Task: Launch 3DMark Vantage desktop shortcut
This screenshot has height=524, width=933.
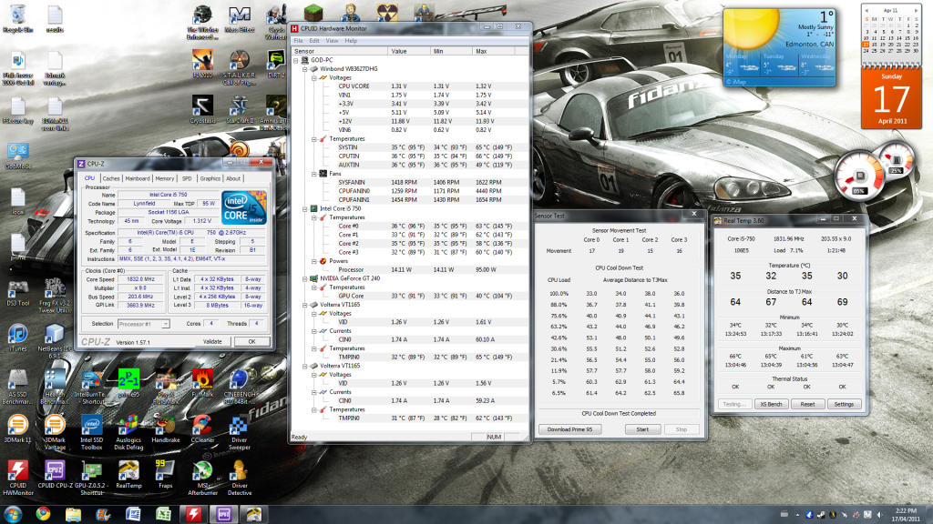Action: point(55,432)
